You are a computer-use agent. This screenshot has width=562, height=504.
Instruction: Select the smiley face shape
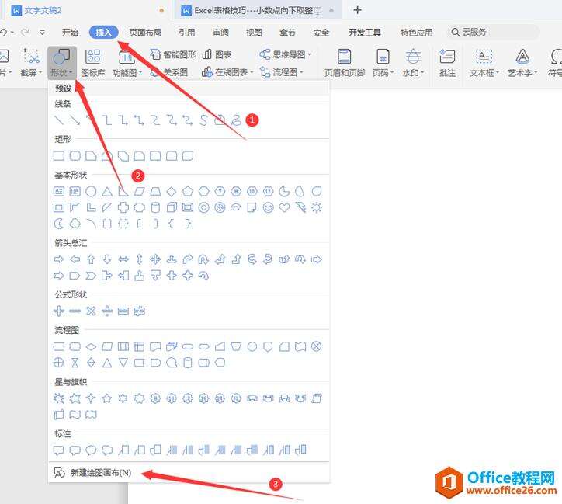tap(268, 207)
